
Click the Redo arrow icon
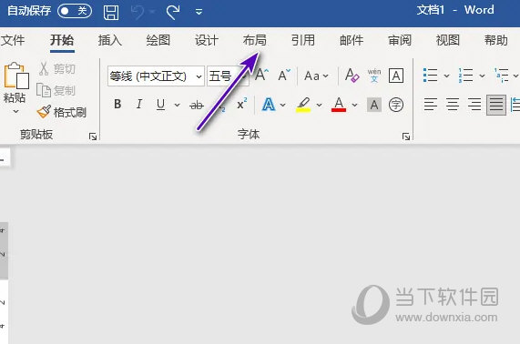tap(173, 12)
